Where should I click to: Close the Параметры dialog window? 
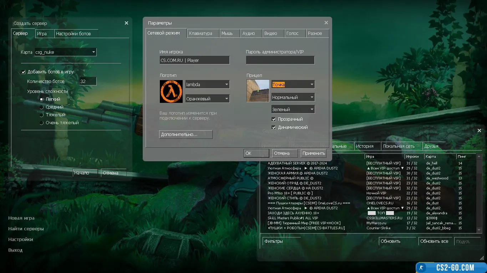326,23
